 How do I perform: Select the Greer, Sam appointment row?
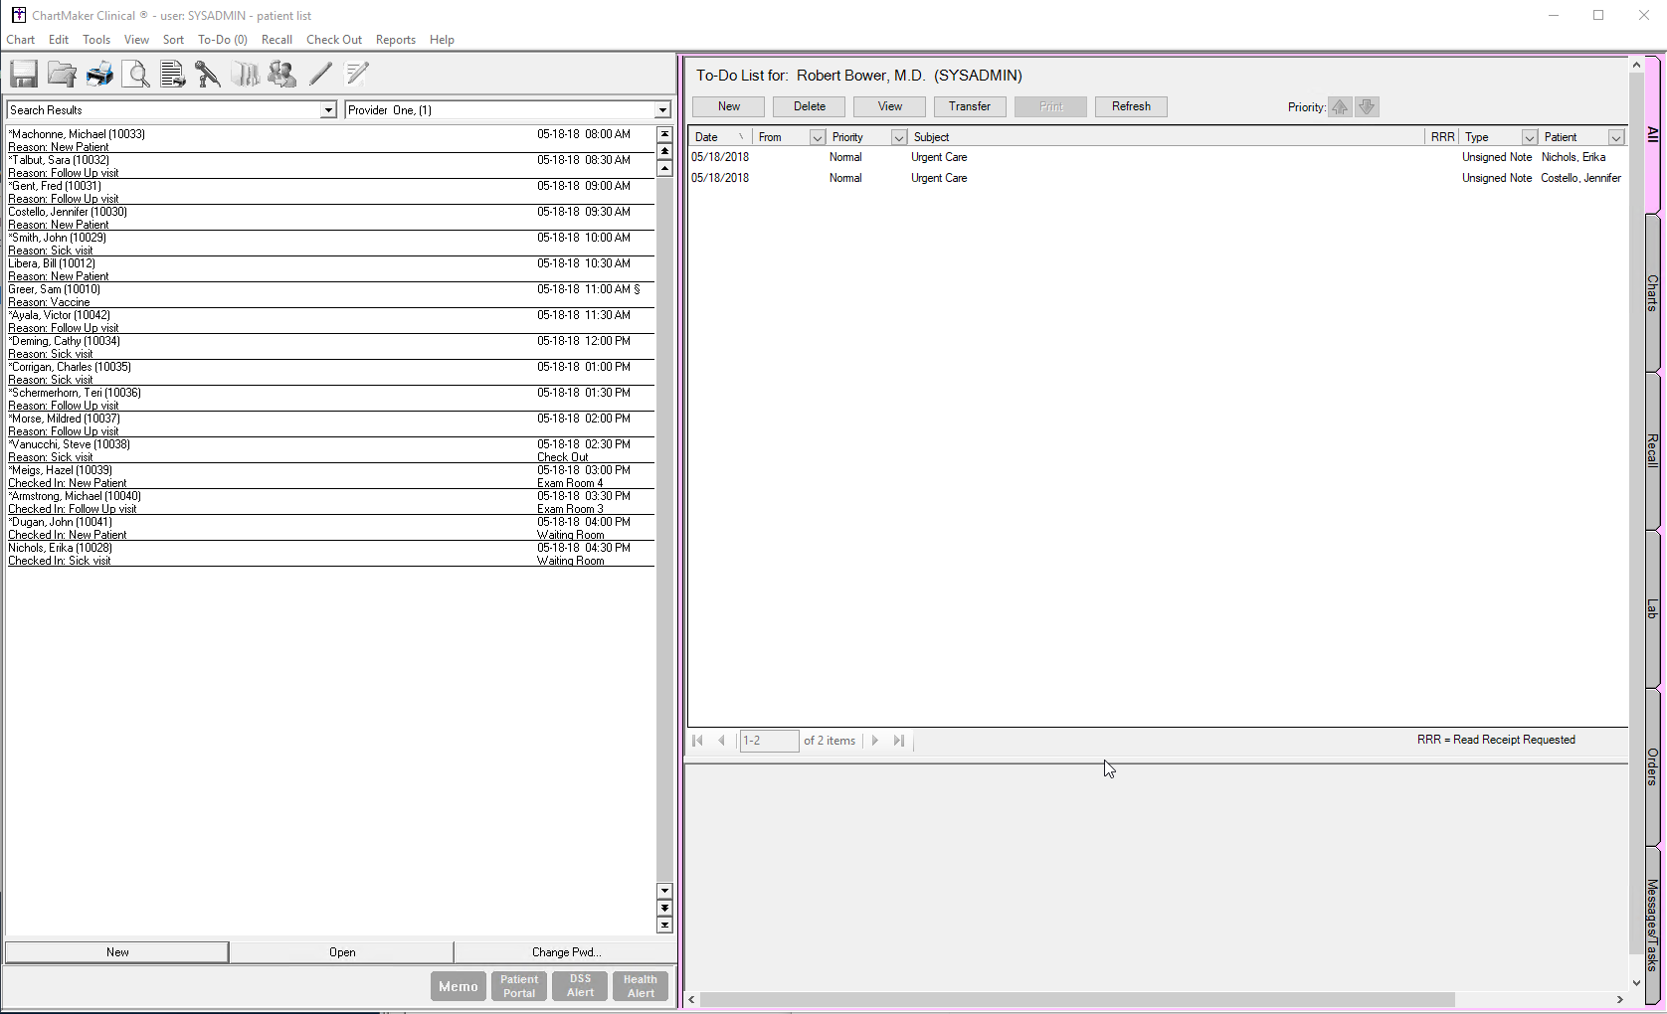click(x=298, y=295)
